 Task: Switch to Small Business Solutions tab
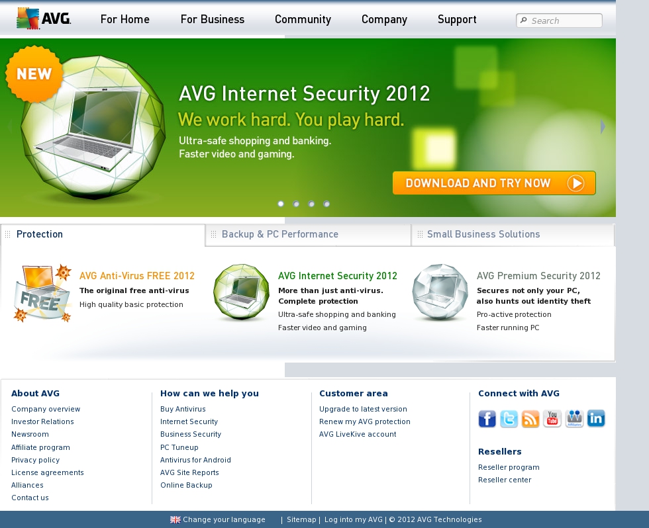coord(513,234)
